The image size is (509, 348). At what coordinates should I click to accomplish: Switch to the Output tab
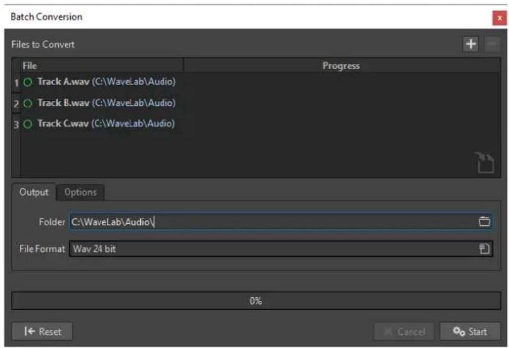[x=34, y=192]
